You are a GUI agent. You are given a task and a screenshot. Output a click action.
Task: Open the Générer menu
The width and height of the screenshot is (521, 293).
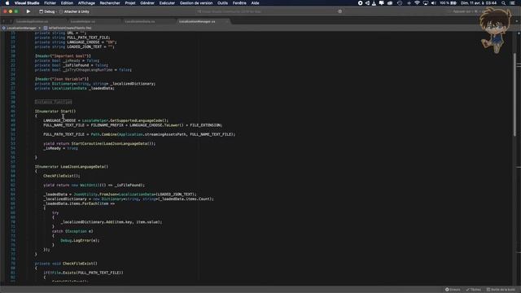[x=147, y=3]
